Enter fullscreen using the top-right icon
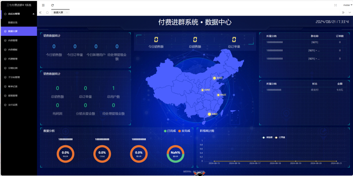The height and width of the screenshot is (176, 353). pyautogui.click(x=335, y=5)
